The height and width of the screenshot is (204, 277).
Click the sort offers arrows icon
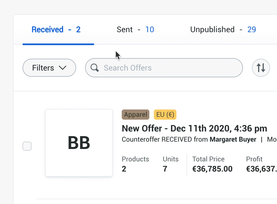pos(261,68)
